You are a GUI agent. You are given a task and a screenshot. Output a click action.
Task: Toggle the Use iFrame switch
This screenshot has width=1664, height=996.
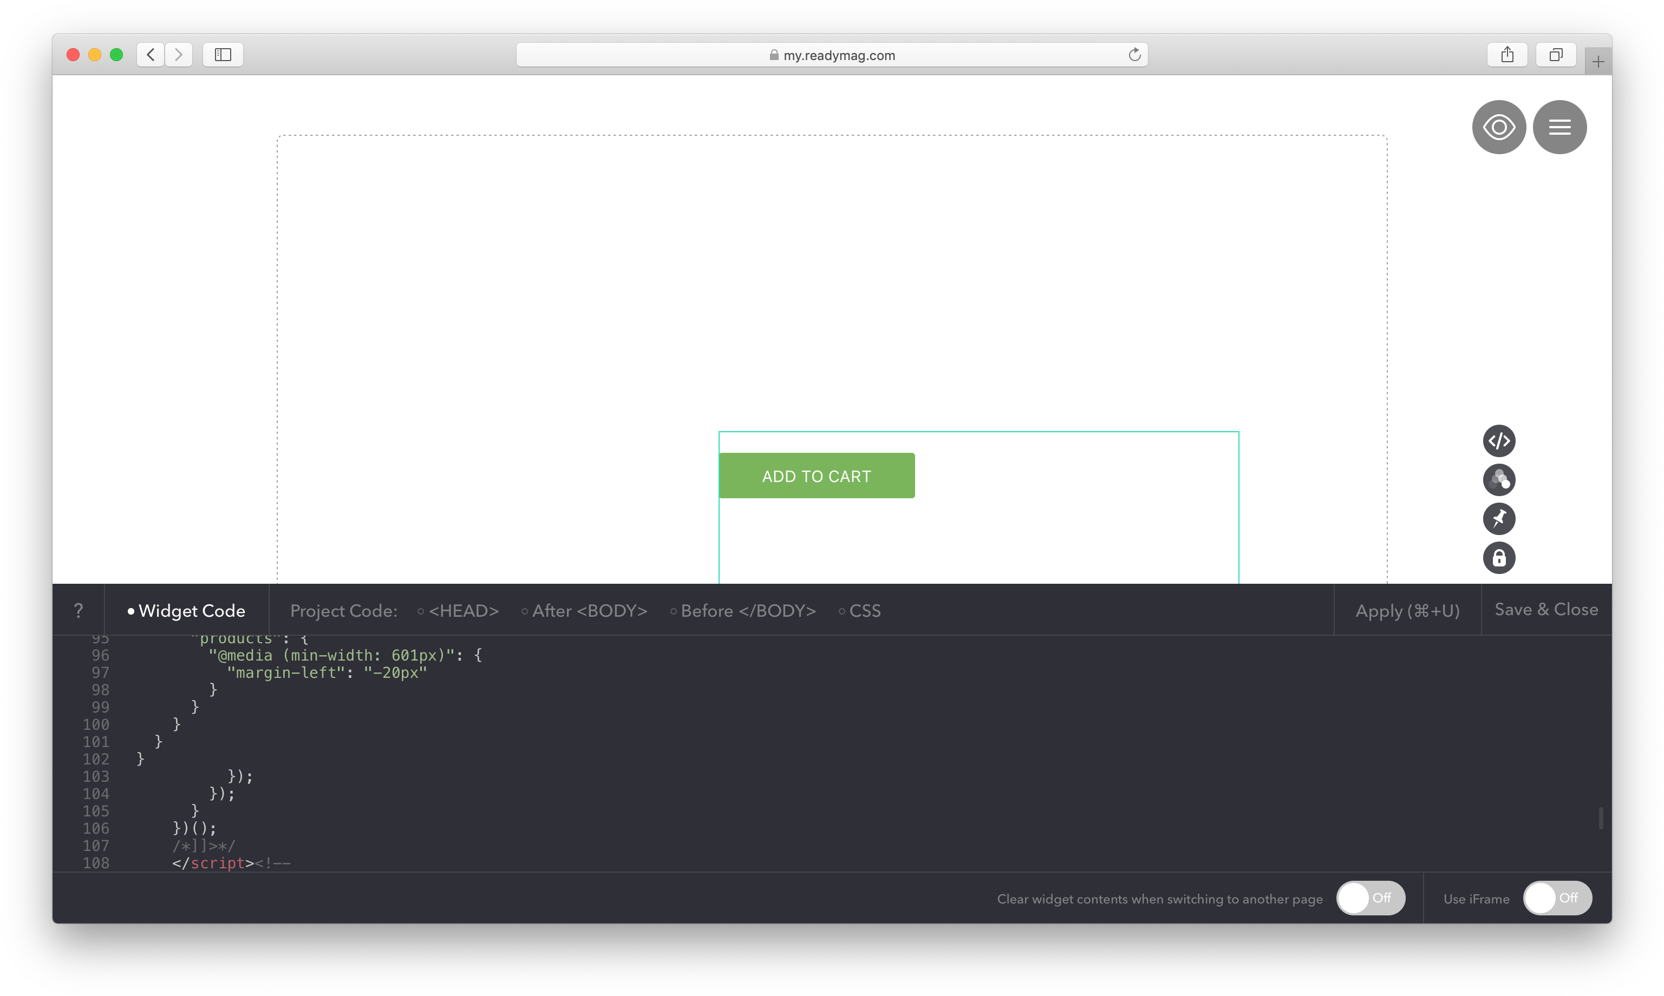(x=1557, y=898)
